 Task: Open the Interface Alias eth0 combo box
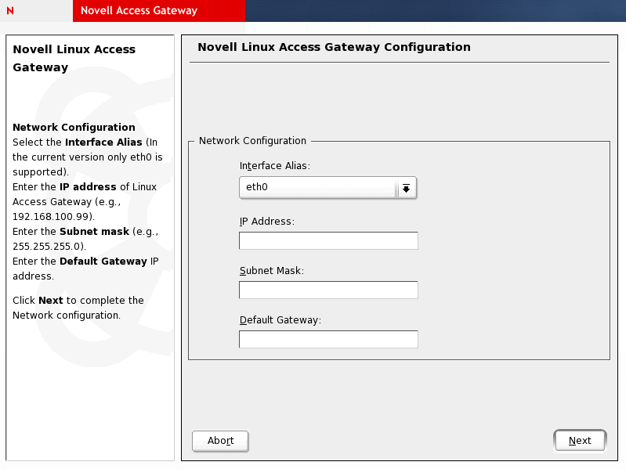[x=318, y=187]
